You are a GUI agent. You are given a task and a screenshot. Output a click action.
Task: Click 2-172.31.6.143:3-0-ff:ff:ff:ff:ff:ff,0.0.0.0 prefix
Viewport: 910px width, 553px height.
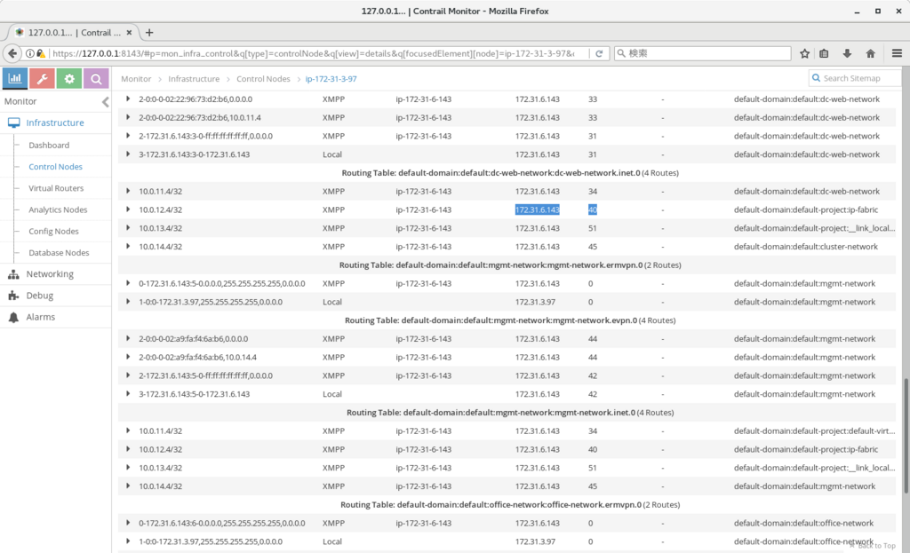[x=205, y=136]
